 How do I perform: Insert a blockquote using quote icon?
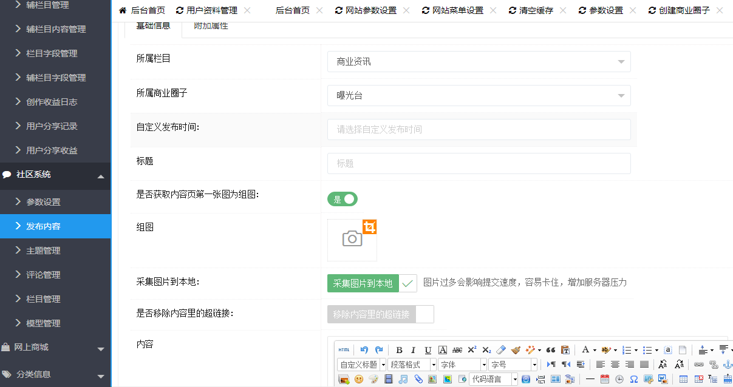[551, 350]
